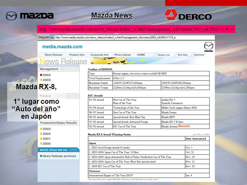Select 2002 under Management

(x=45, y=80)
